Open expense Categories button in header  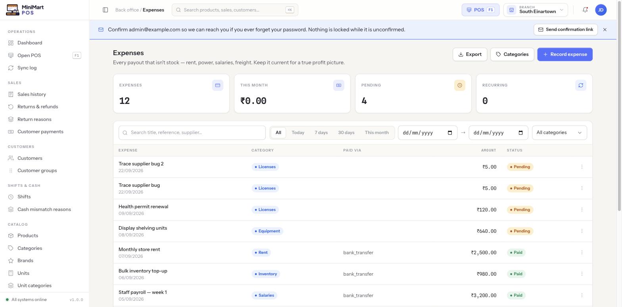point(512,54)
